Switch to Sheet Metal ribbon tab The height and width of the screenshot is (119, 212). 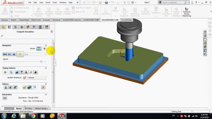(x=24, y=20)
